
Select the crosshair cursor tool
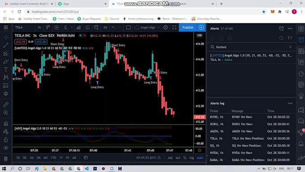pos(6,37)
